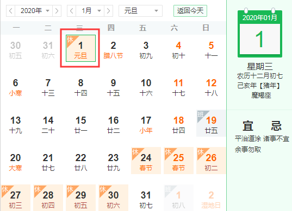Select January 27 初三 holiday cell
Viewport: 292px width, 211px height.
tap(15, 198)
